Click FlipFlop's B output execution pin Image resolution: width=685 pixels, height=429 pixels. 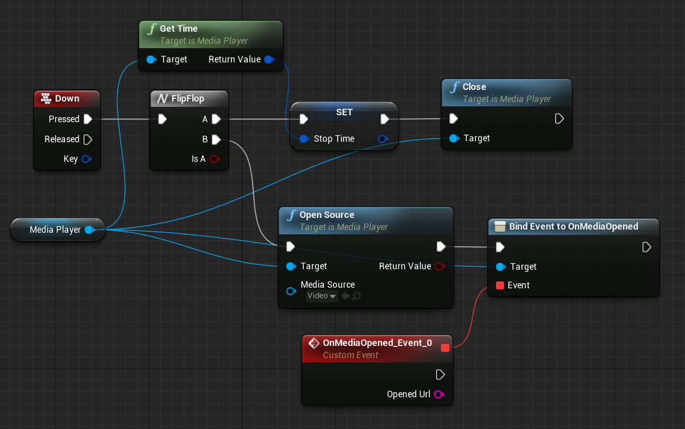(x=216, y=139)
